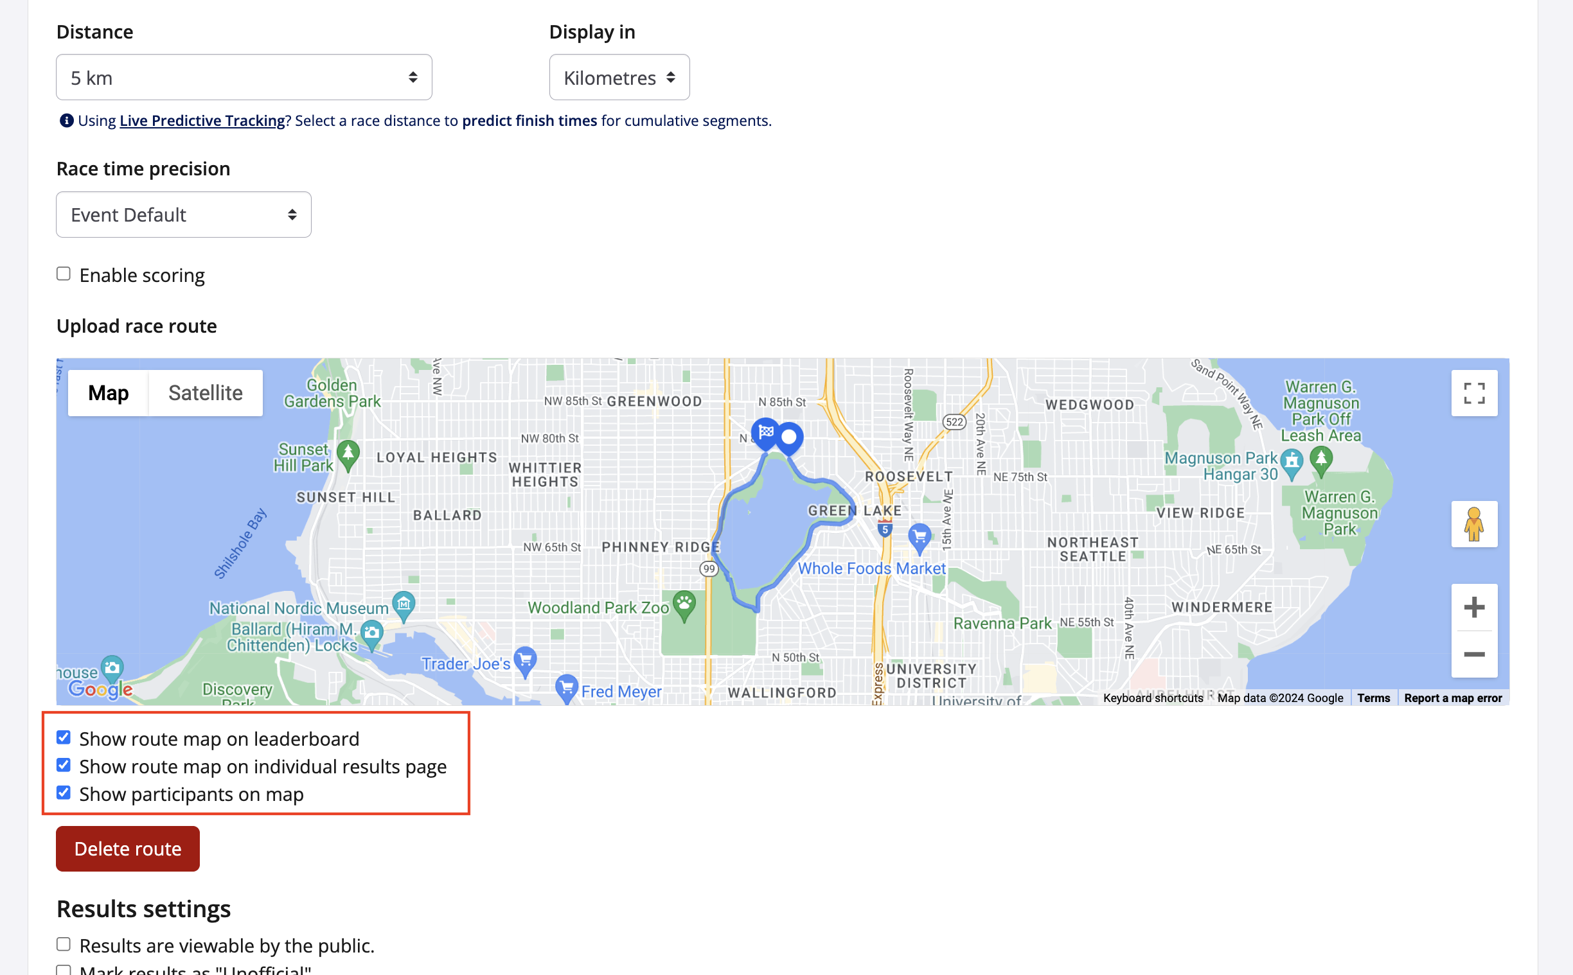Uncheck Show participants on map

(63, 793)
